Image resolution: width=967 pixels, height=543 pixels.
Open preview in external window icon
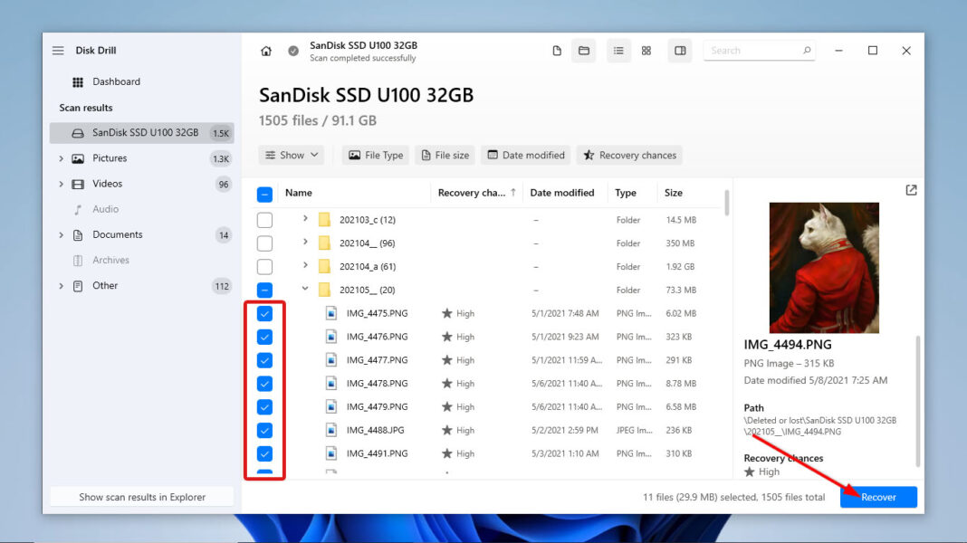(911, 190)
